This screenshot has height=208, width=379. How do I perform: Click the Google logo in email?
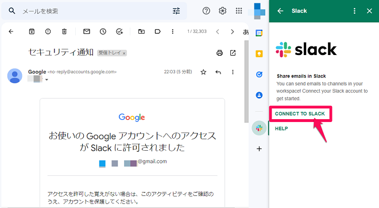point(132,117)
